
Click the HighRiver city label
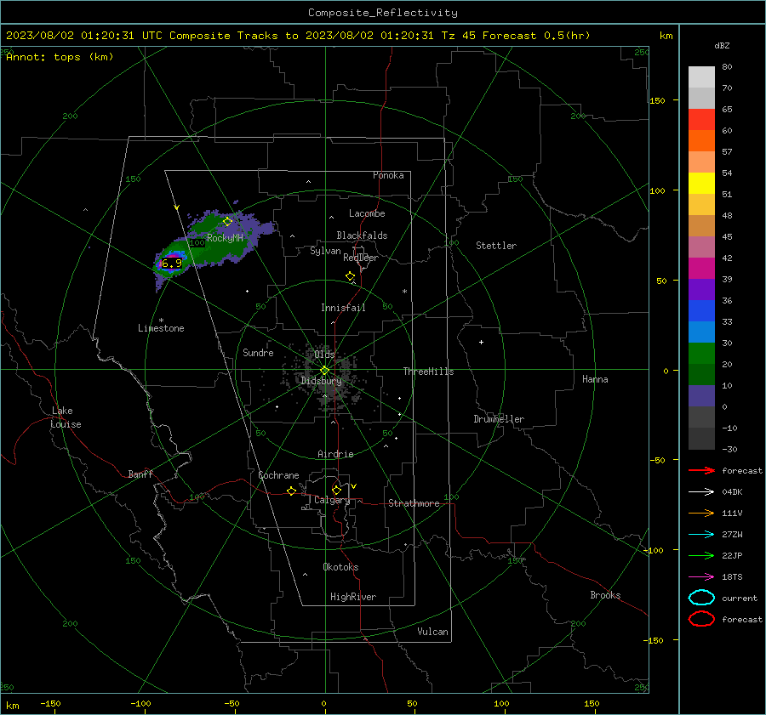point(353,597)
